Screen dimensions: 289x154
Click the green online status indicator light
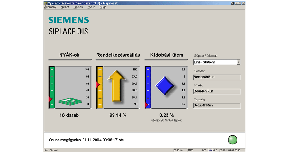click(232, 140)
